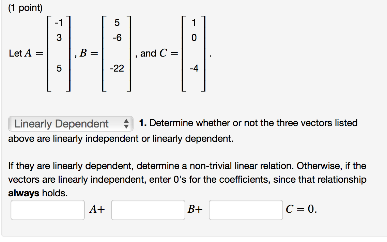Click inside the coefficient field for C
387x242 pixels.
coord(246,210)
